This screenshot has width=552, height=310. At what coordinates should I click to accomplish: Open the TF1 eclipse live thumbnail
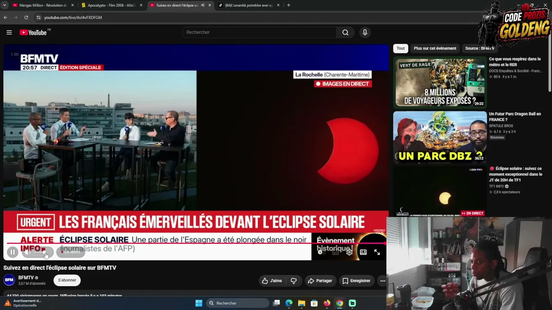click(440, 192)
